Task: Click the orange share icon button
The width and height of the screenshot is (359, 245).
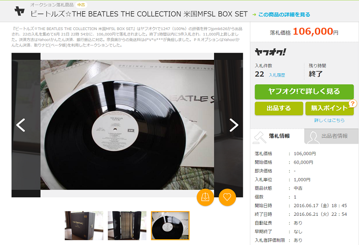Action: click(205, 197)
